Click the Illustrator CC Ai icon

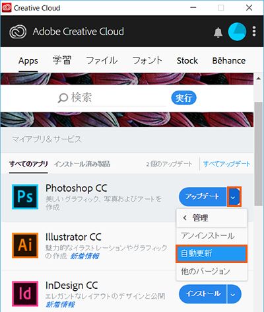click(25, 245)
